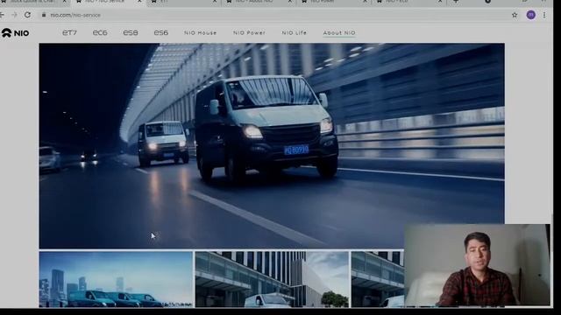Open NIO Life from the navigation
Viewport: 561px width, 315px height.
(295, 33)
